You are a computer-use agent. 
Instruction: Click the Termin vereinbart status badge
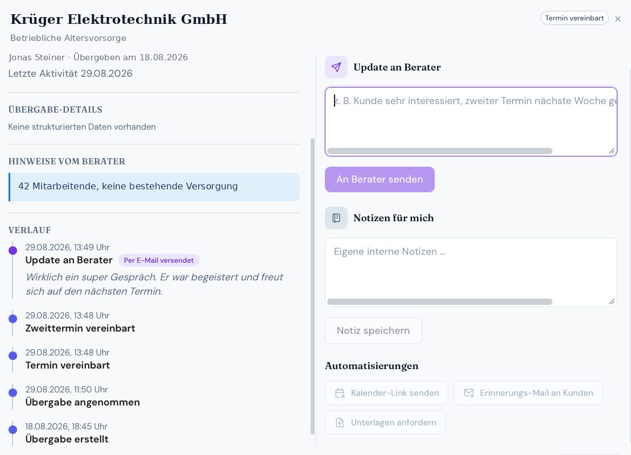pyautogui.click(x=574, y=18)
